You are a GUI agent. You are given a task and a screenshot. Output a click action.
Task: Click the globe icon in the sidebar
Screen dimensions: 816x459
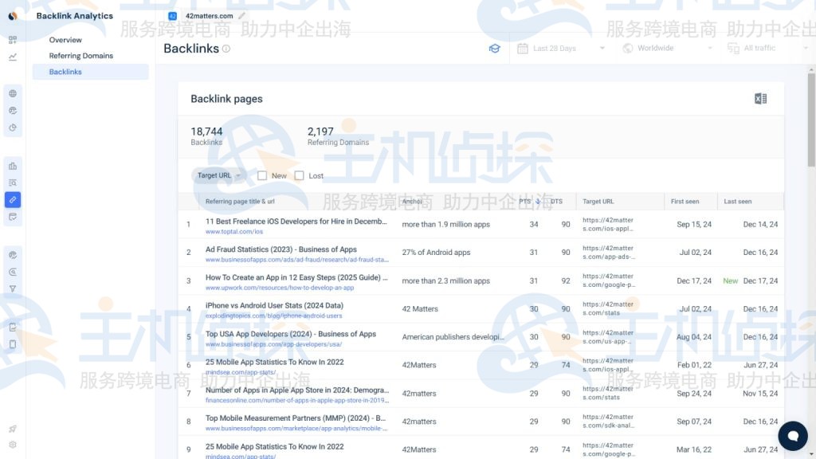[12, 92]
